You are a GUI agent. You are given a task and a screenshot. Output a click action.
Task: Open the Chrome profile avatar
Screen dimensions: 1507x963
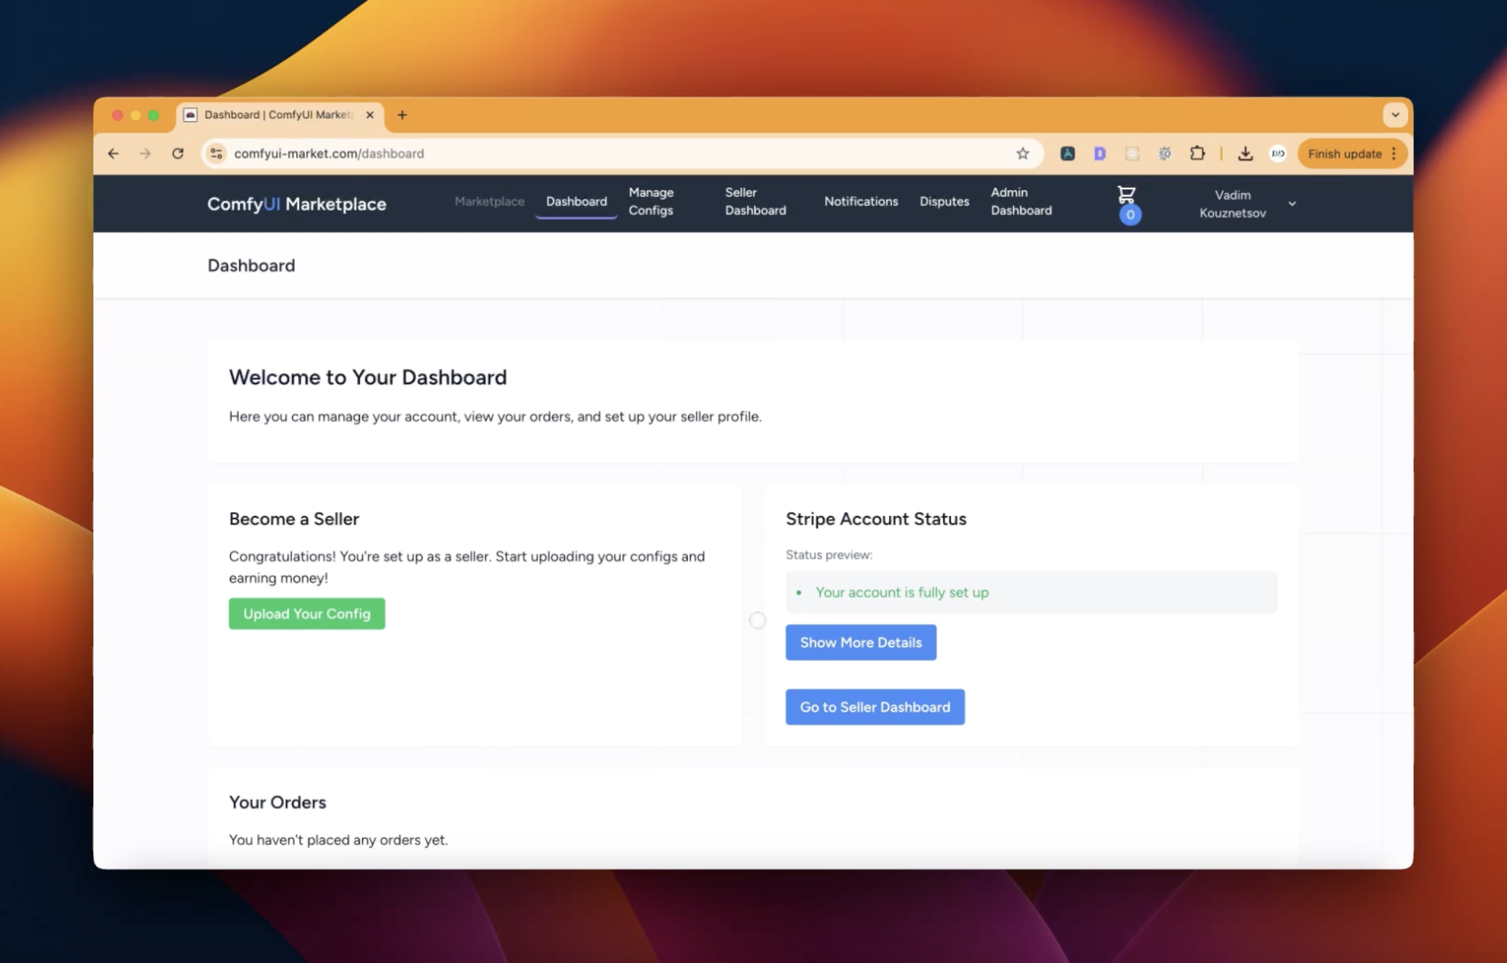point(1277,154)
